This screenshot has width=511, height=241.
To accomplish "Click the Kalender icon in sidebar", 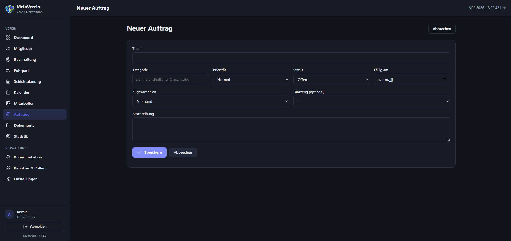I will point(8,92).
